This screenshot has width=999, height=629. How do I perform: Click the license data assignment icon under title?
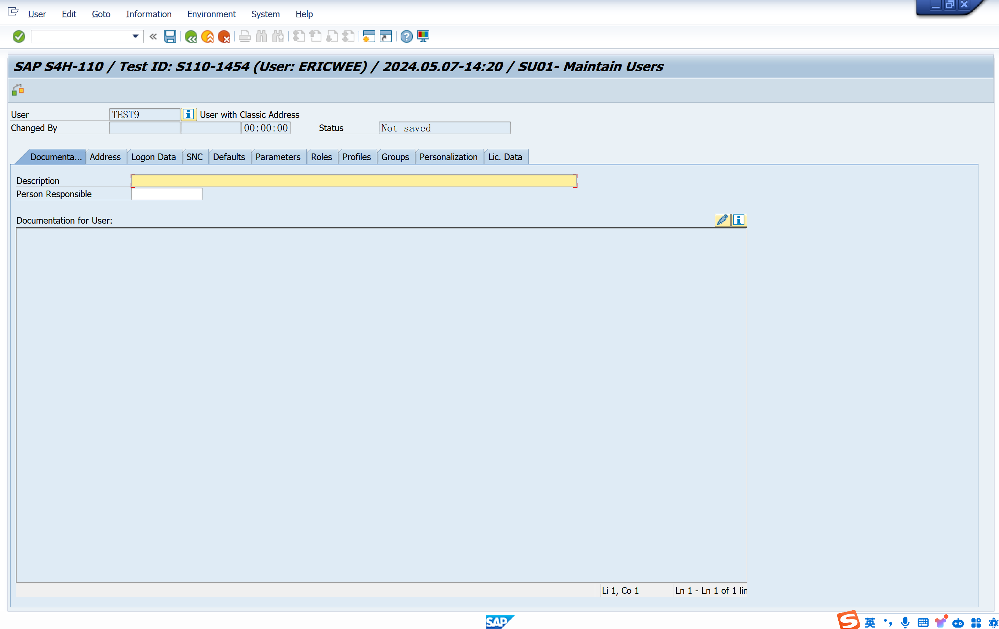[18, 90]
